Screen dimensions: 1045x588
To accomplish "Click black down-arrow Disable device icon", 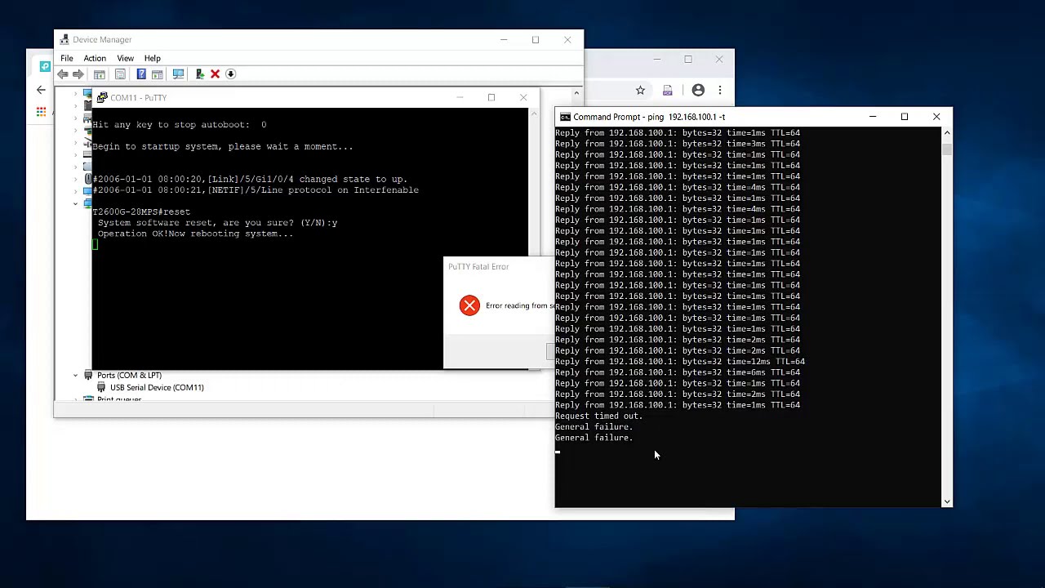I will [230, 74].
